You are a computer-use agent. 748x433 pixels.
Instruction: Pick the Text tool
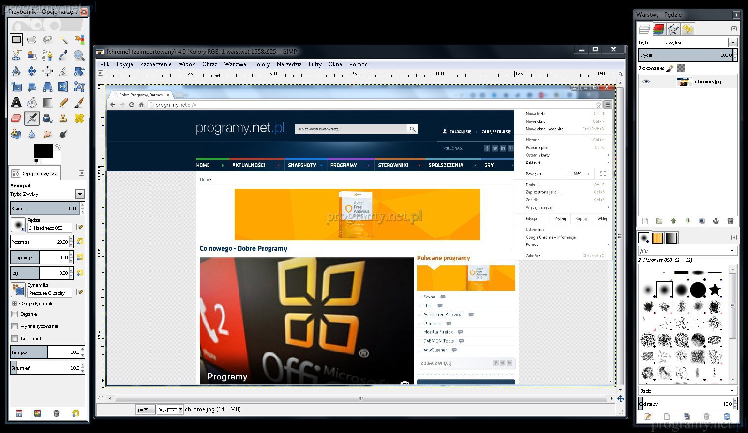coord(16,103)
